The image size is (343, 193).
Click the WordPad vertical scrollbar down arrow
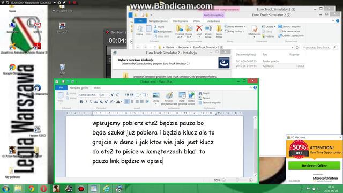pyautogui.click(x=255, y=175)
